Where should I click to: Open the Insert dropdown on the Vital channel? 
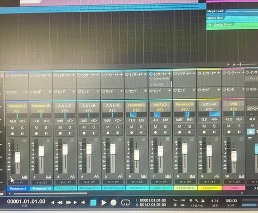coord(233,73)
